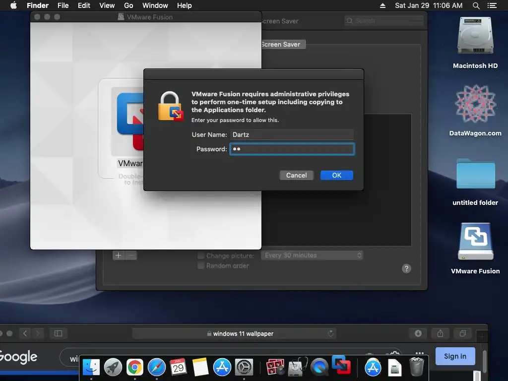
Task: Click the Google Sign in button
Action: pos(455,356)
